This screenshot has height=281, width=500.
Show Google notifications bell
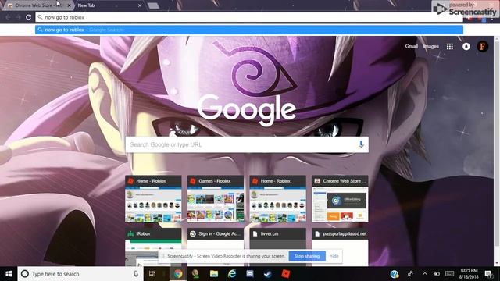466,47
